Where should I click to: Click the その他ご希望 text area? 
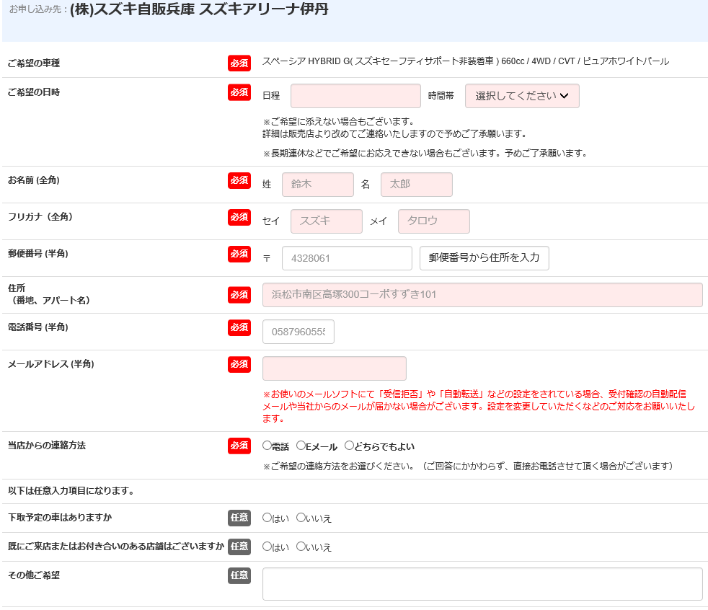[482, 584]
